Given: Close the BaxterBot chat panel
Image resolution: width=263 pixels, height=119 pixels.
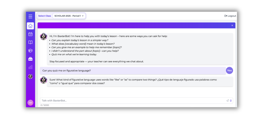Looking at the screenshot, I should (x=232, y=25).
